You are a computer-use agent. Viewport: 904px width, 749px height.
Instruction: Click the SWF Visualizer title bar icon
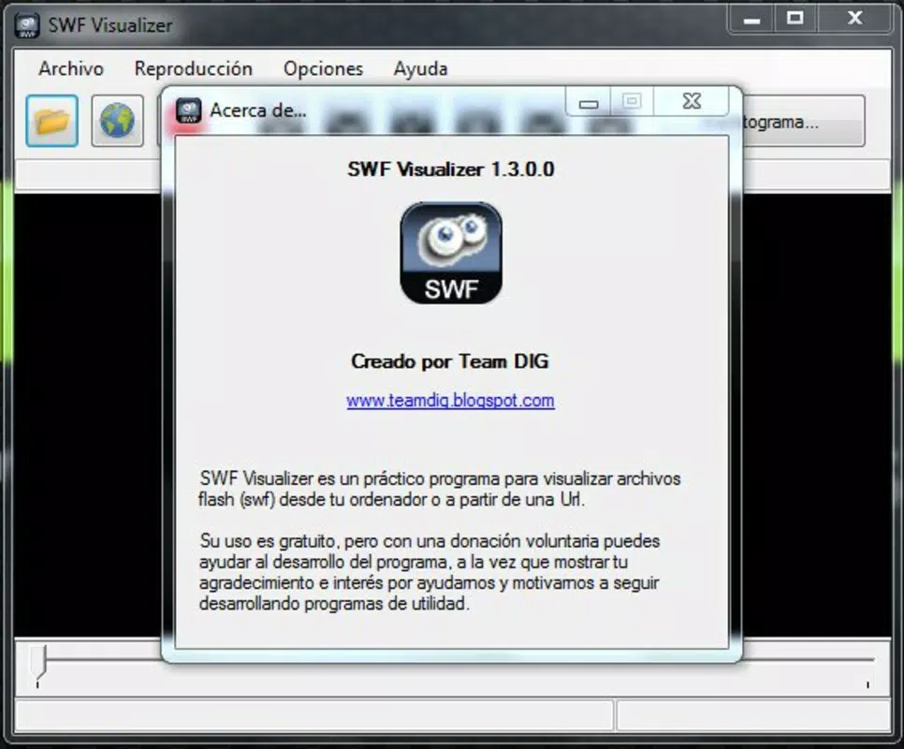click(x=27, y=25)
